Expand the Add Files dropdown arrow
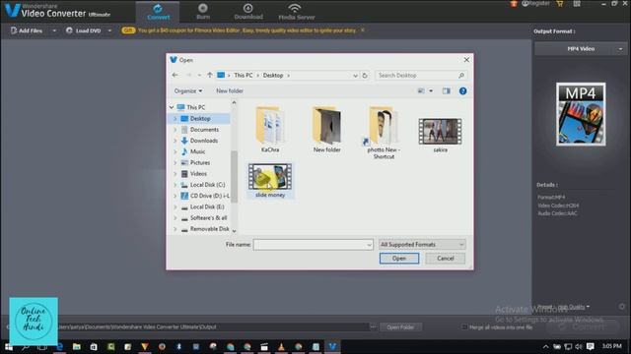 click(x=54, y=30)
